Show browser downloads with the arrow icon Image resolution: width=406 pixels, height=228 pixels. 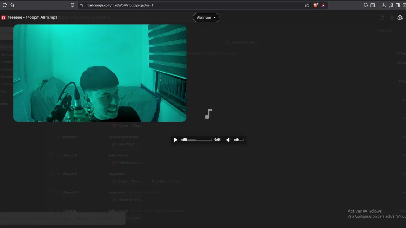coord(383,5)
